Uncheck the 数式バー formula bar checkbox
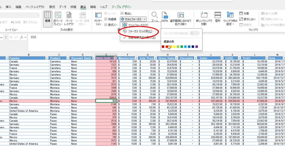Screen dimensions: 285x146 pos(106,25)
